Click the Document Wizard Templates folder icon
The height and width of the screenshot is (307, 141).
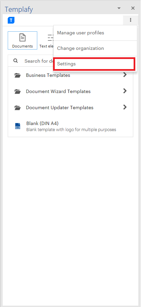coord(17,91)
